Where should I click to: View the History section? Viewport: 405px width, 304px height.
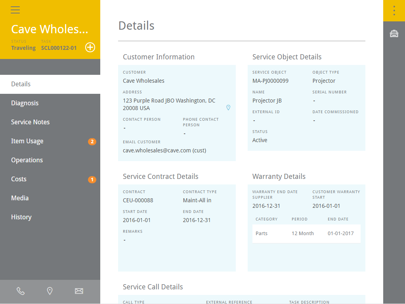pos(21,217)
